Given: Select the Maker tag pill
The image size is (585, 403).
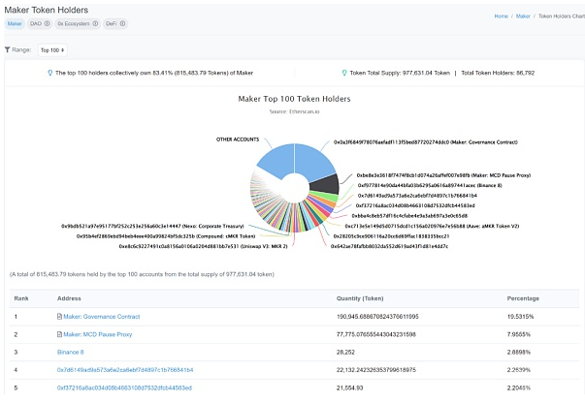Looking at the screenshot, I should (16, 23).
